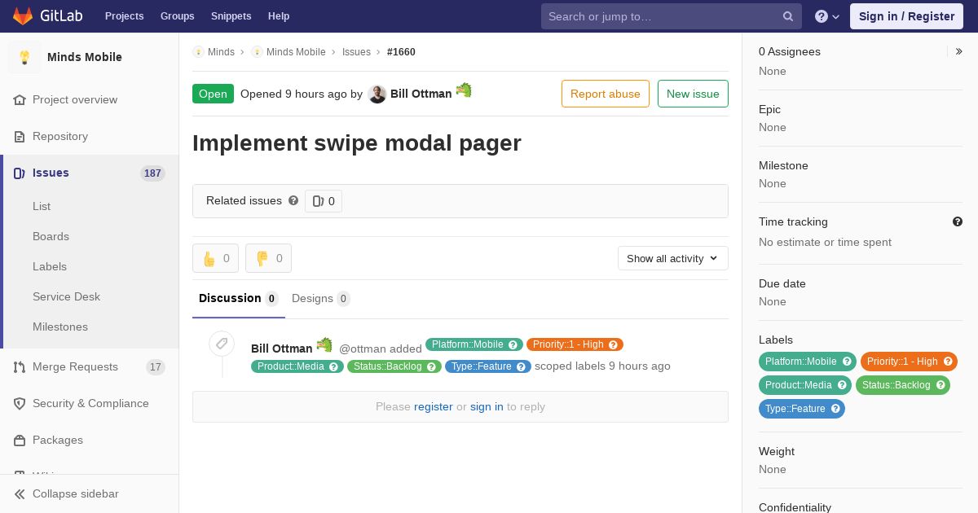978x513 pixels.
Task: Click help icon on Priority::1 - High sidebar label
Action: 948,362
